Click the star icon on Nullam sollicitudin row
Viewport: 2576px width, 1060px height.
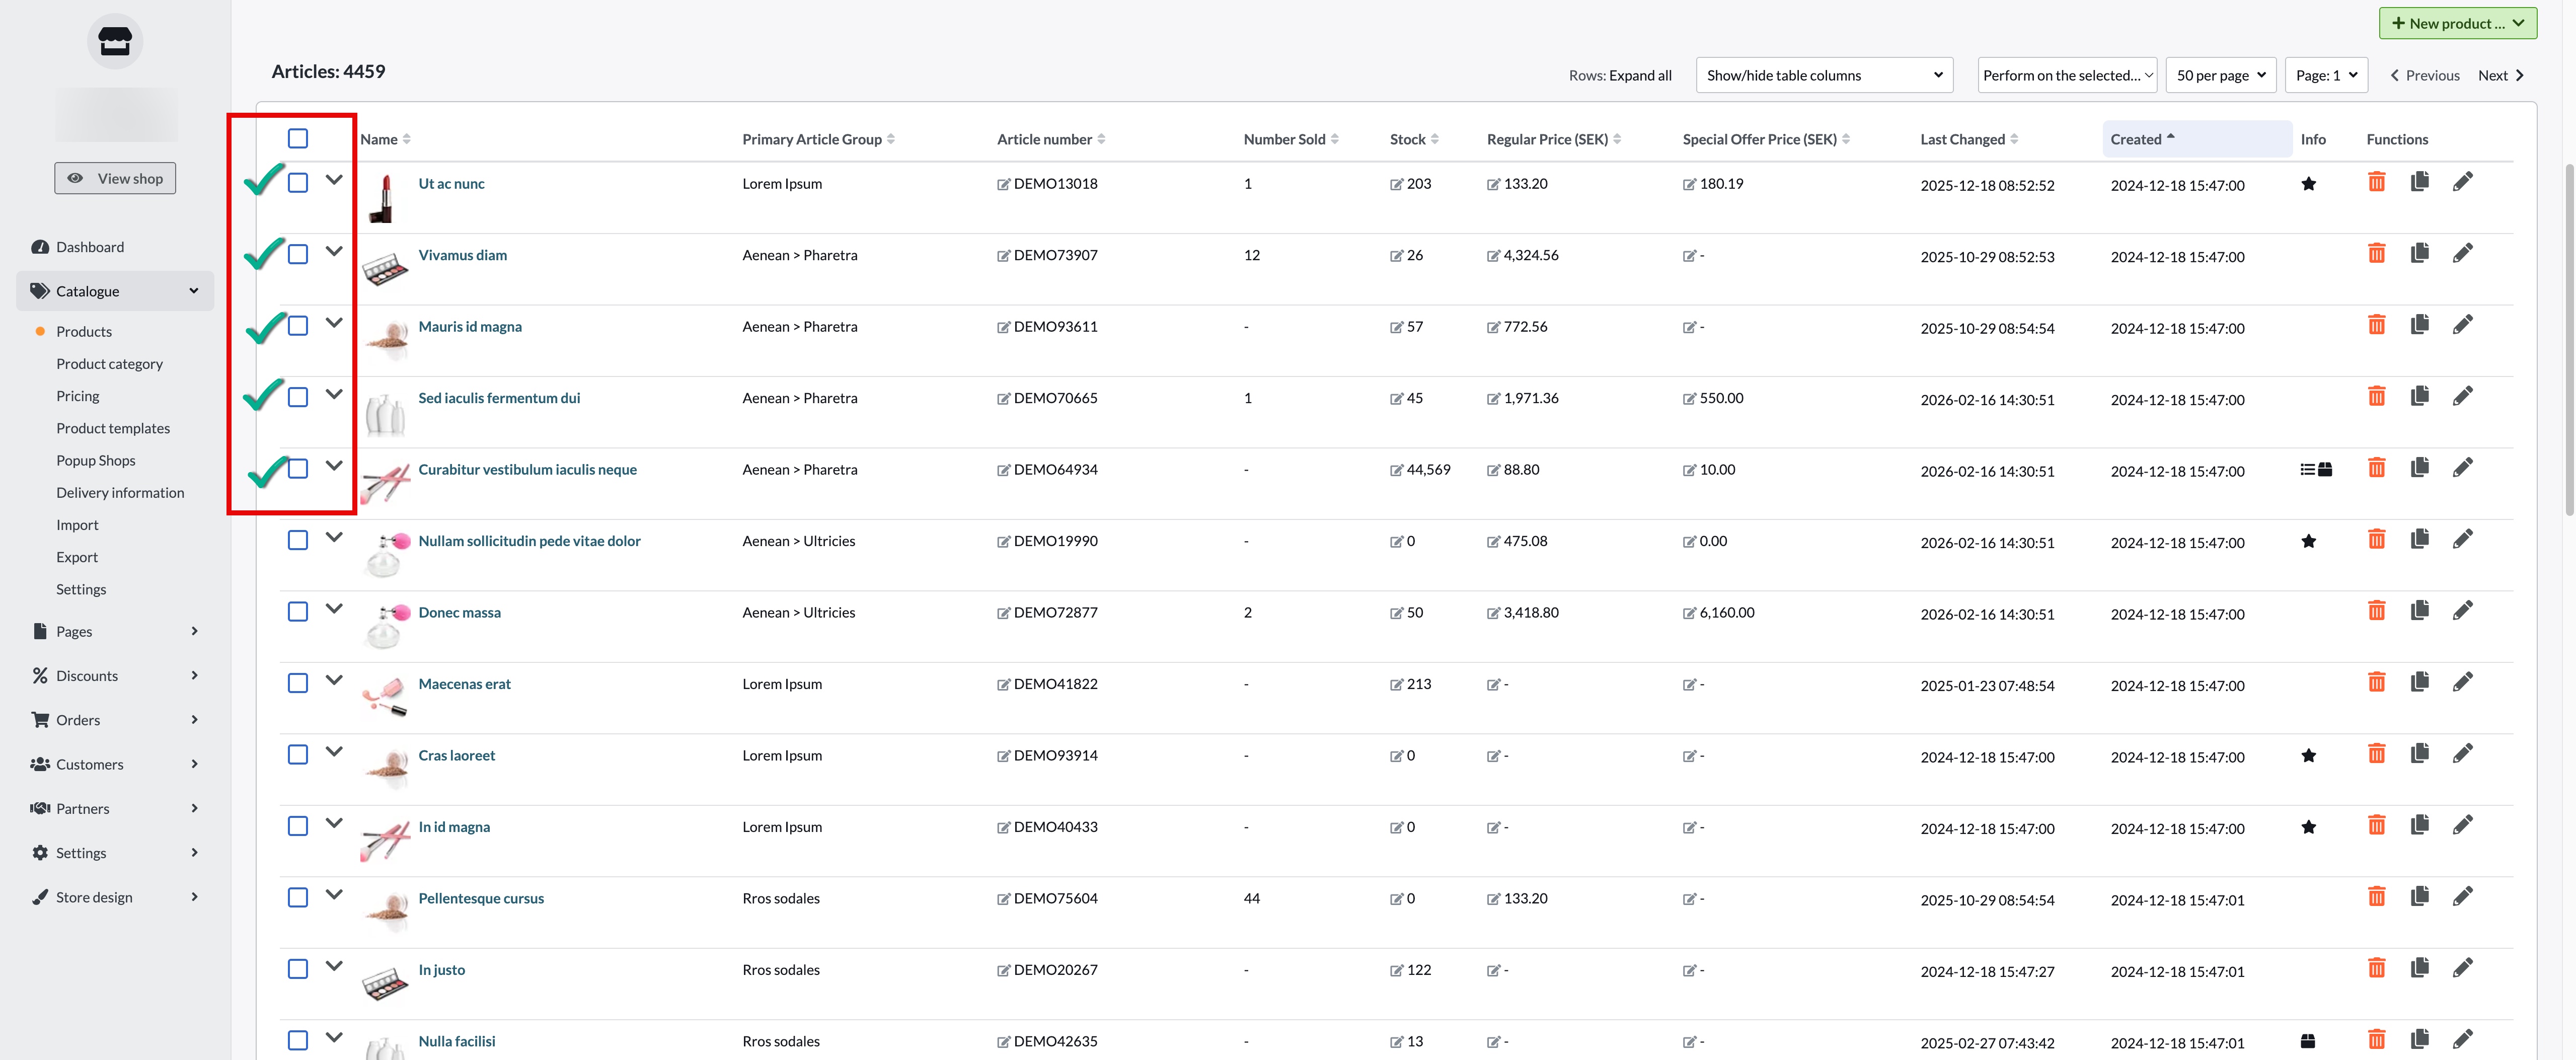coord(2308,542)
